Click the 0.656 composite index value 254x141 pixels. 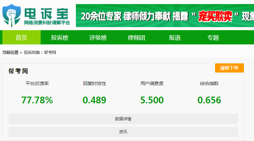(209, 100)
